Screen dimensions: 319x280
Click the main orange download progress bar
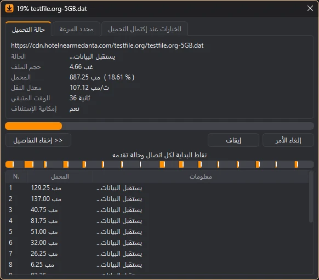tap(160, 126)
